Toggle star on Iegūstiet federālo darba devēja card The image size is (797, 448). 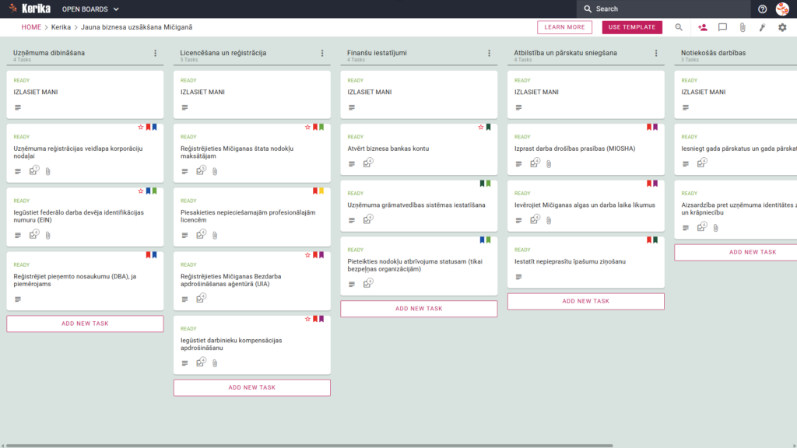pos(141,191)
